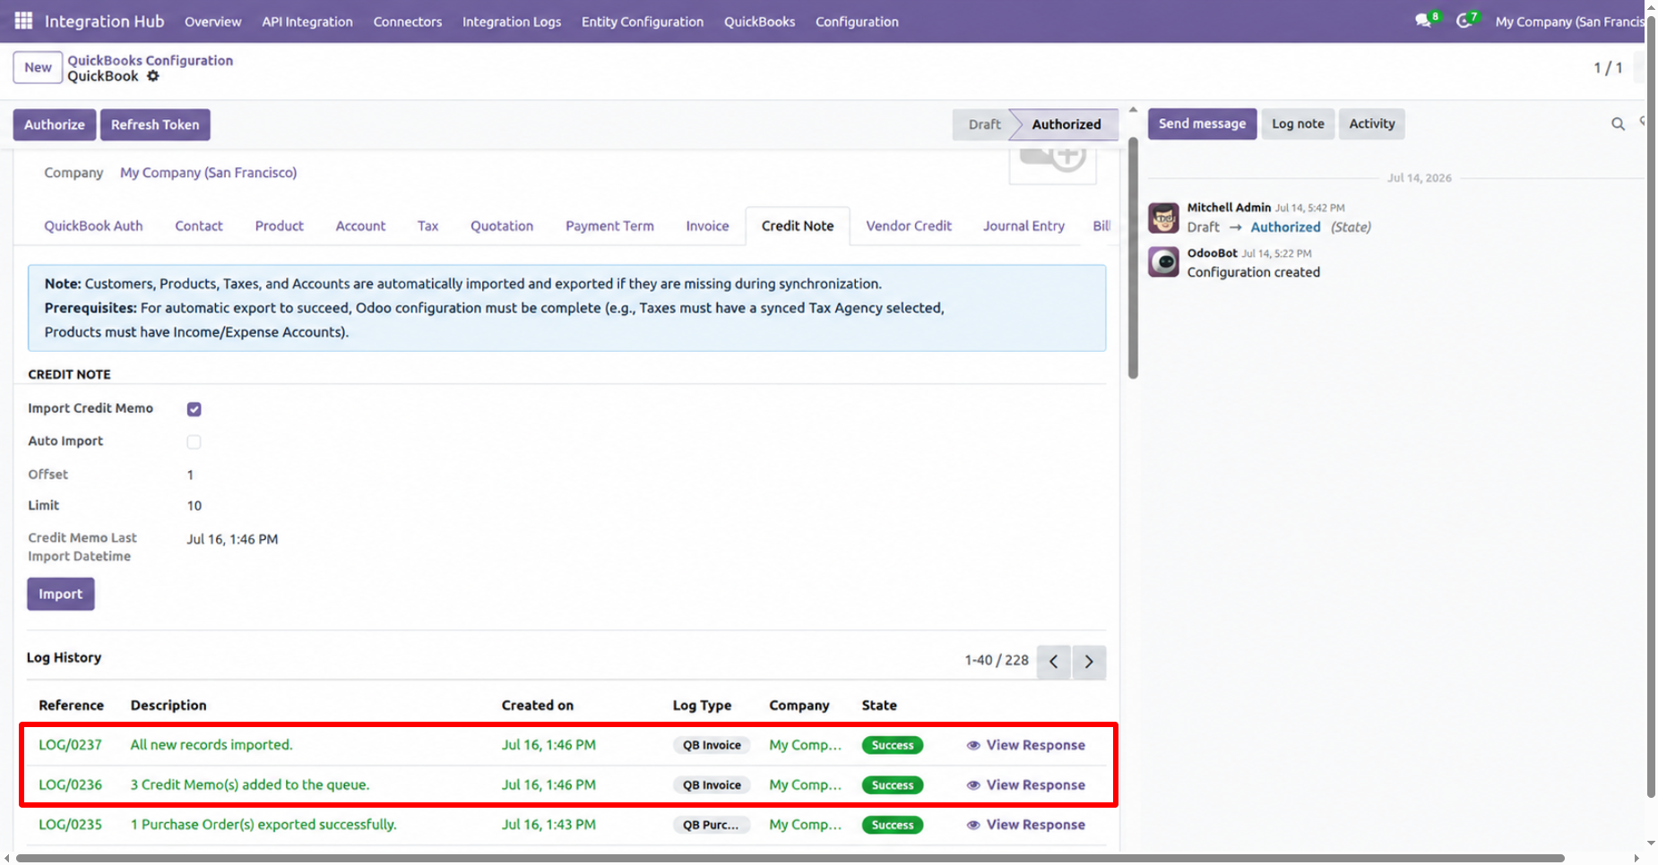
Task: Open the QuickBooks menu
Action: point(759,21)
